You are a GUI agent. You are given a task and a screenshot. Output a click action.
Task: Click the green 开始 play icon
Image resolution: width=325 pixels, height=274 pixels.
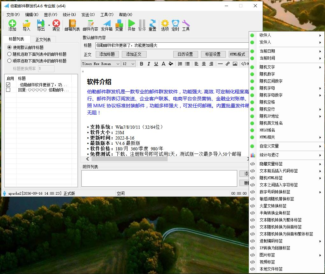[x=131, y=23]
